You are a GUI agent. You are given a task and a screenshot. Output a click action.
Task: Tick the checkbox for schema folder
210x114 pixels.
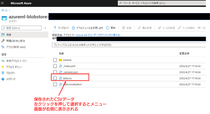55,60
